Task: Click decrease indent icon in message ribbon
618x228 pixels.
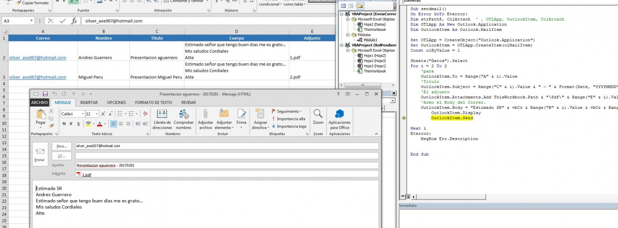Action: click(138, 124)
